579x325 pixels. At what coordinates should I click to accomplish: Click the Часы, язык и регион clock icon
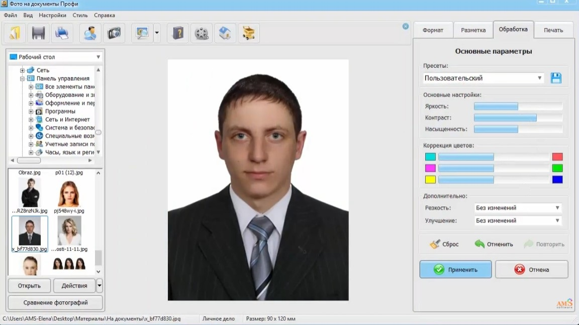39,152
